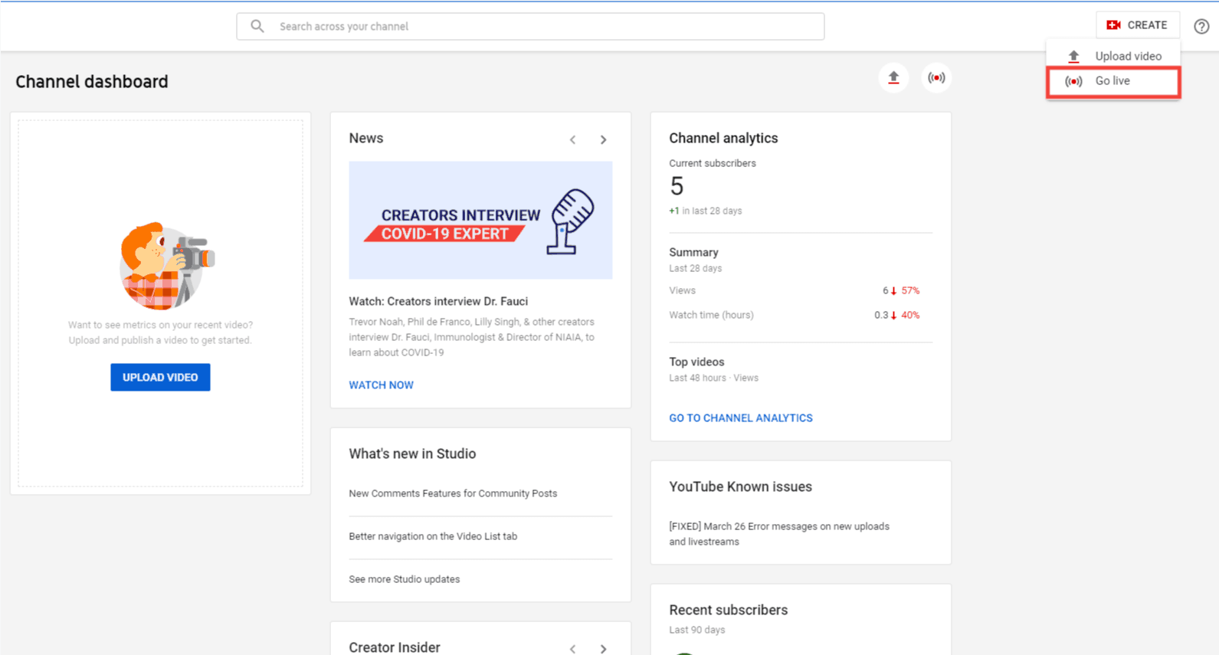The height and width of the screenshot is (655, 1219).
Task: Focus the Search across your channel field
Action: [x=530, y=26]
